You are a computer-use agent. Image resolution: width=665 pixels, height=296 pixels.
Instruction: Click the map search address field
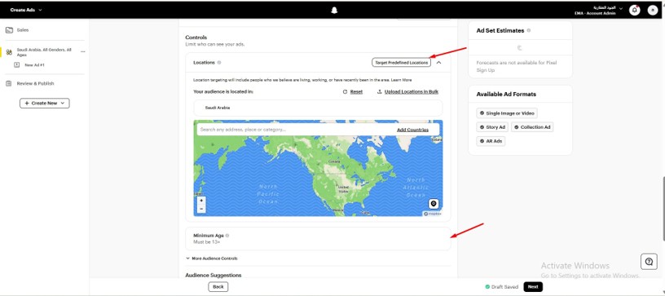click(x=296, y=130)
